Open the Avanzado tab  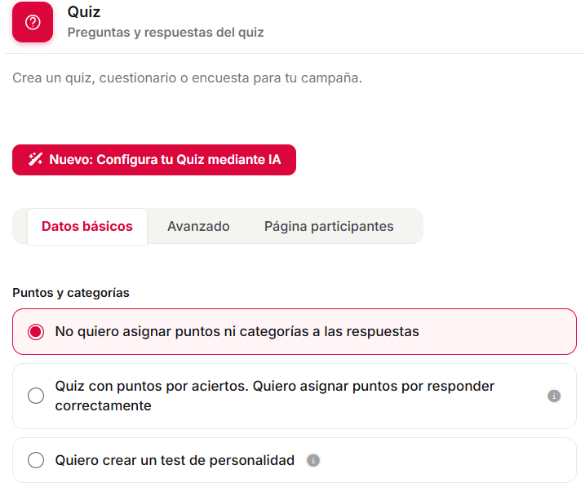click(x=198, y=226)
